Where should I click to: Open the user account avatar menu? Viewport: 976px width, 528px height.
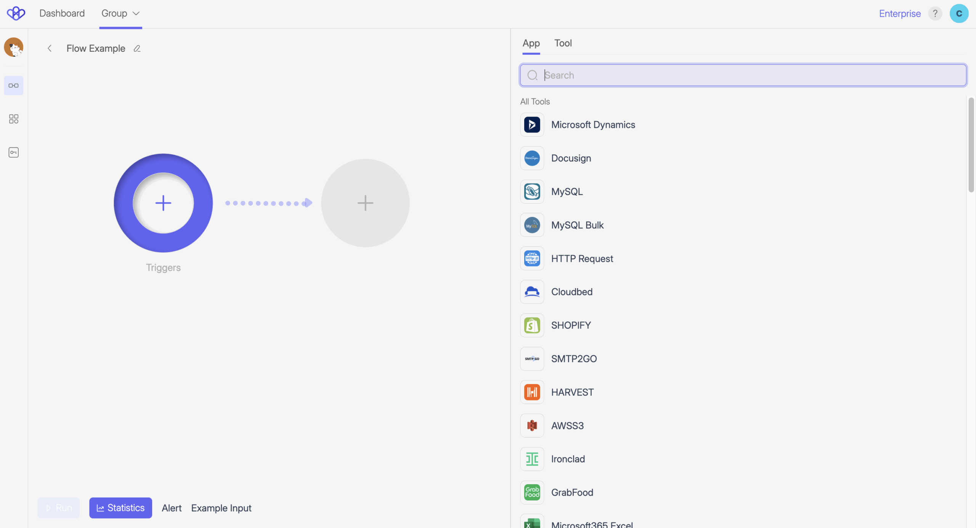pyautogui.click(x=959, y=14)
